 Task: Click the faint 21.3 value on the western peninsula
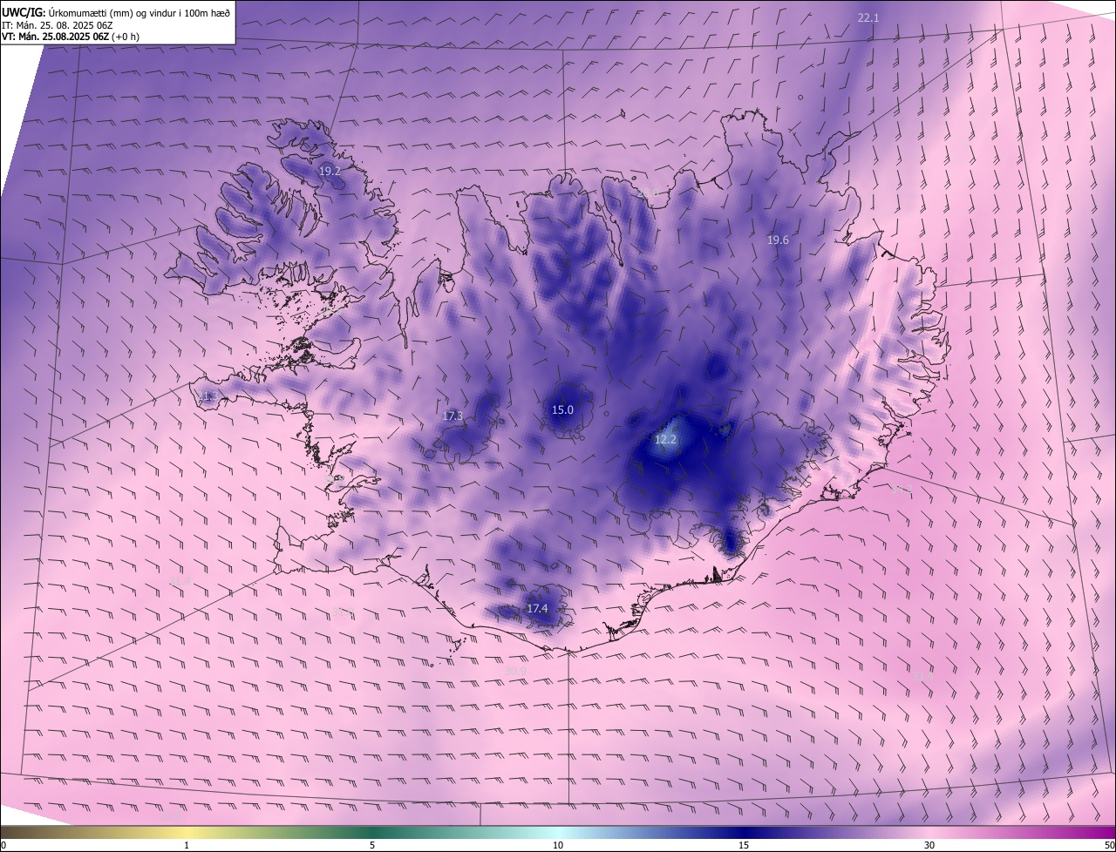[208, 397]
